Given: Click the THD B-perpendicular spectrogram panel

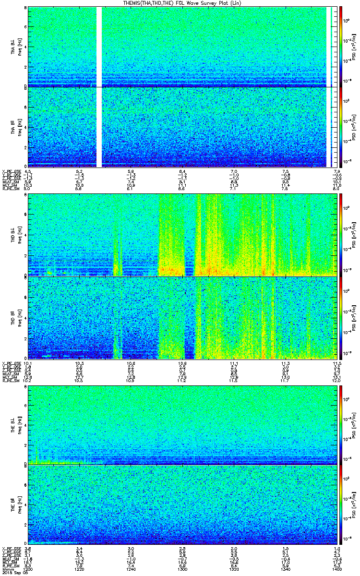Looking at the screenshot, I should [181, 235].
